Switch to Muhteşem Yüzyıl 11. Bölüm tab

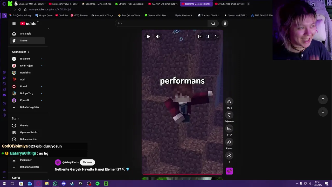pyautogui.click(x=63, y=4)
